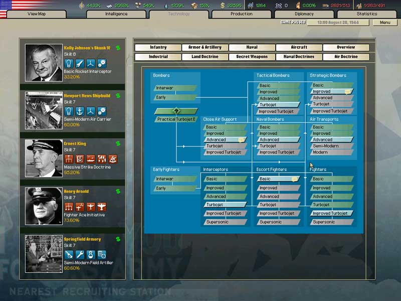Click Henry Arnold's first orange doctrine icon
Image resolution: width=401 pixels, height=301 pixels.
click(x=69, y=207)
